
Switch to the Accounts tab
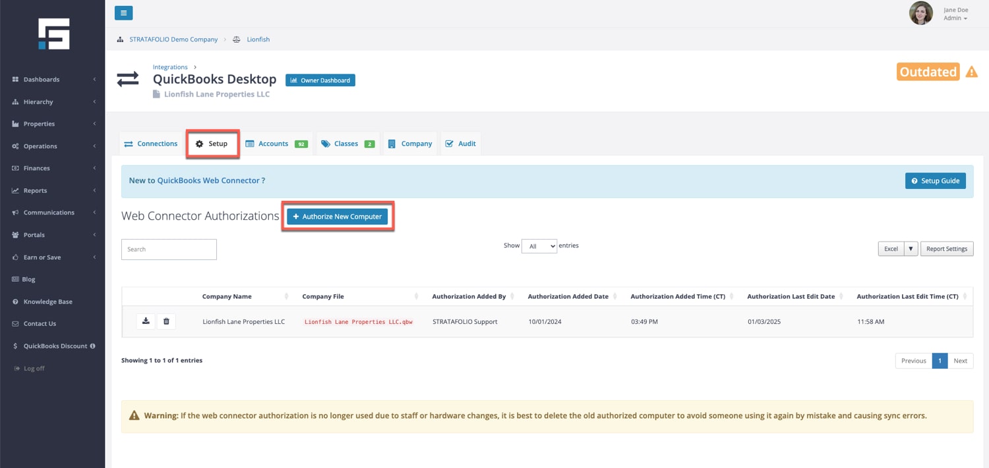pos(276,143)
